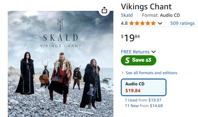This screenshot has width=198, height=117.
Task: Select the Audio CD format option
Action: tap(144, 87)
